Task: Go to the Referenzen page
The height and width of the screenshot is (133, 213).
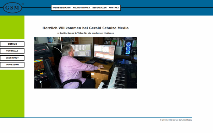Action: point(99,8)
